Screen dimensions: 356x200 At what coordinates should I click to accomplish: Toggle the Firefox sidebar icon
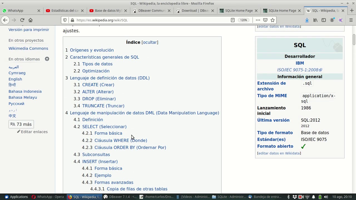[x=324, y=20]
